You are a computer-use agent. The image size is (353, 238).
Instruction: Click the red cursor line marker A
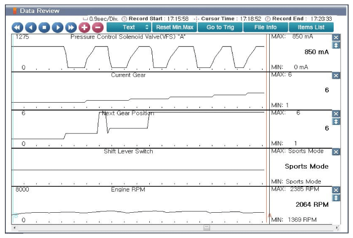pyautogui.click(x=269, y=216)
